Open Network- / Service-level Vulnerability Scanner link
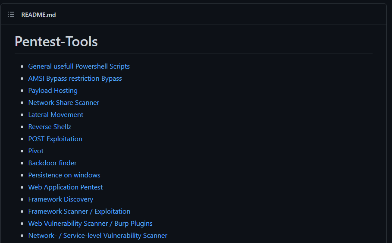Image resolution: width=392 pixels, height=243 pixels. point(97,236)
